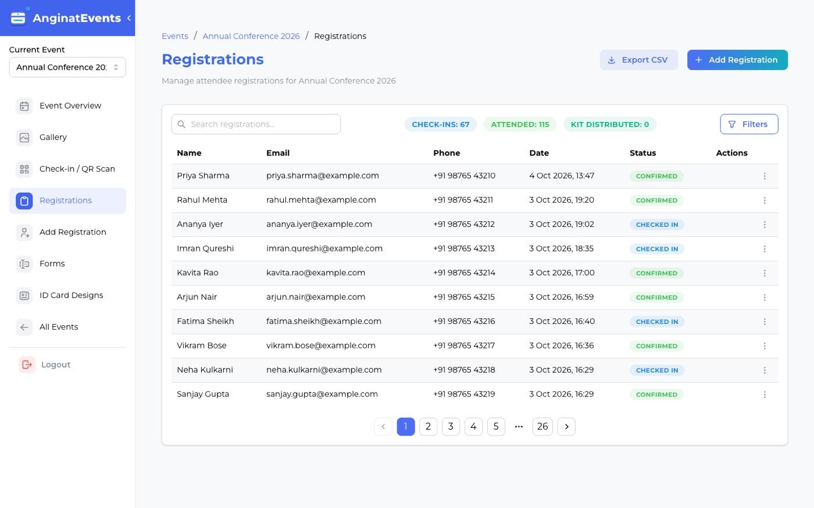Go to page 3

tap(451, 427)
